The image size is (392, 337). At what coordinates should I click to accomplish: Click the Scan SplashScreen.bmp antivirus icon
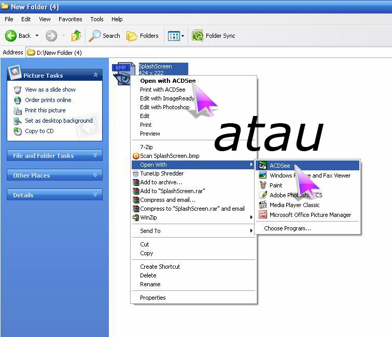pos(136,156)
